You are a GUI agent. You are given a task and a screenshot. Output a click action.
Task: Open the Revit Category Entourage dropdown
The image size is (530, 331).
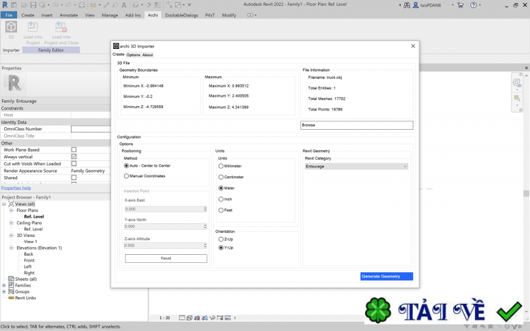pos(356,167)
